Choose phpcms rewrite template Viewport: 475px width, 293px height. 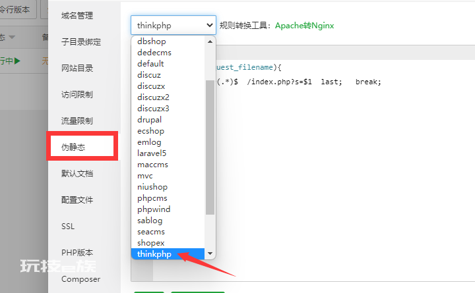tap(168, 198)
